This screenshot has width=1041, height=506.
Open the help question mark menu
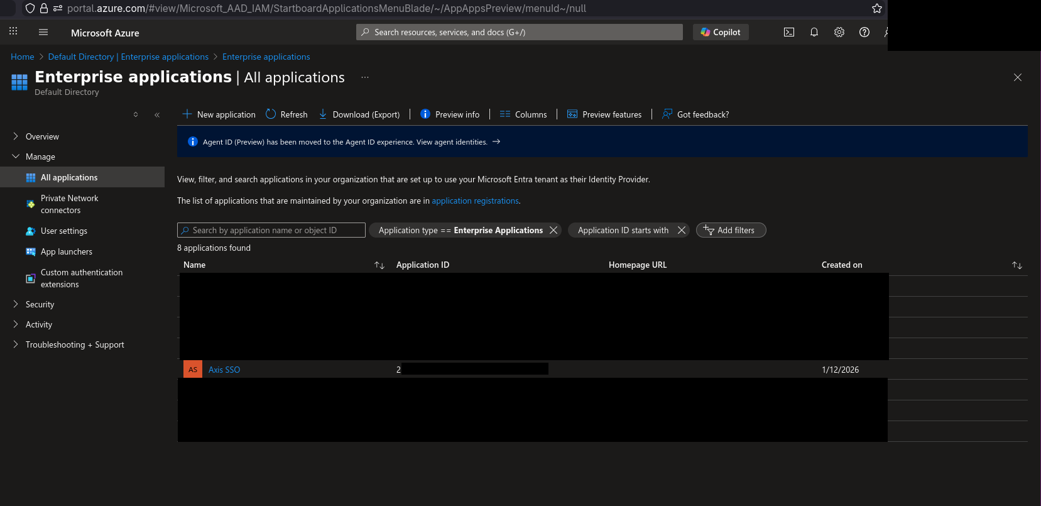[x=864, y=32]
